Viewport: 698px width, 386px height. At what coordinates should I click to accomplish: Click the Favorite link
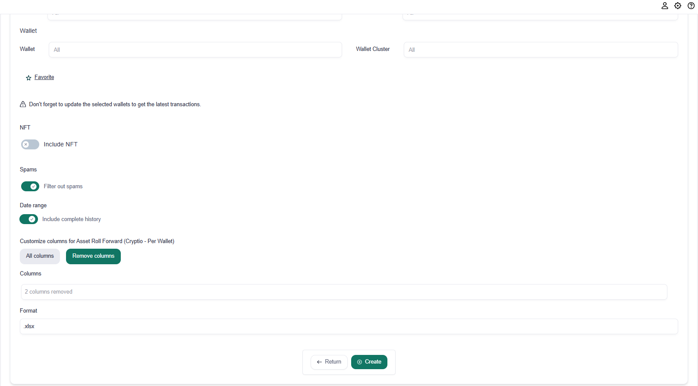(44, 77)
